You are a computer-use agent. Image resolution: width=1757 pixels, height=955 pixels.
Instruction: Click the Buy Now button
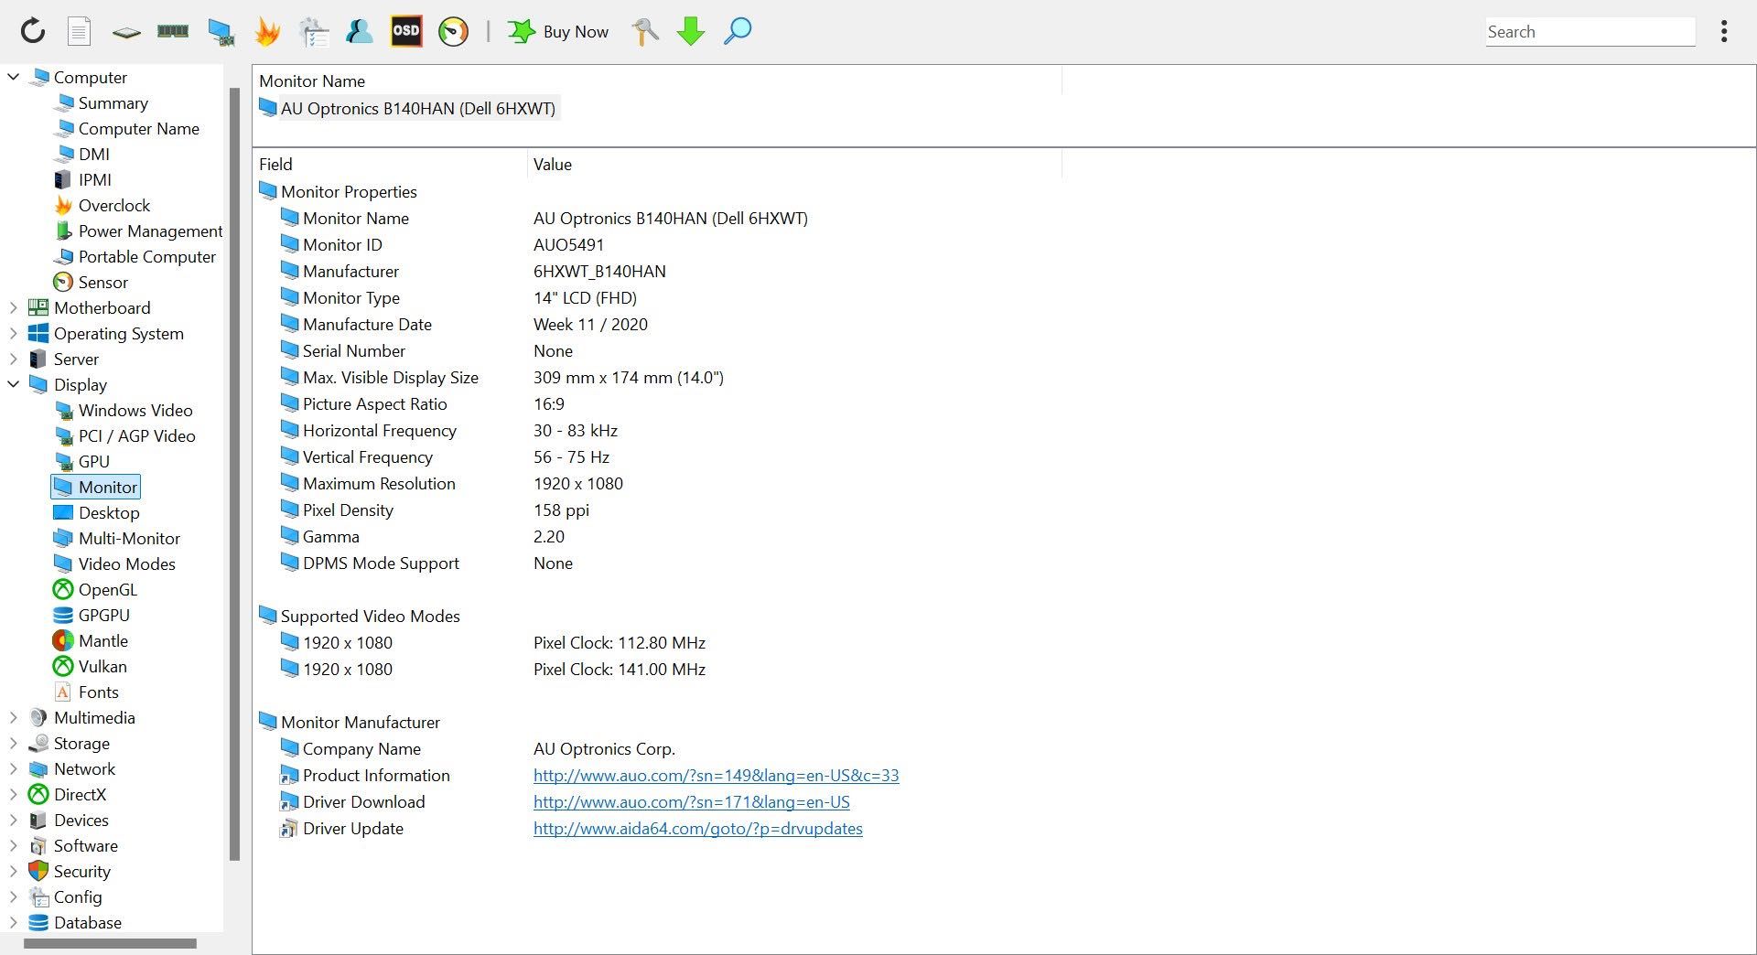click(x=558, y=31)
